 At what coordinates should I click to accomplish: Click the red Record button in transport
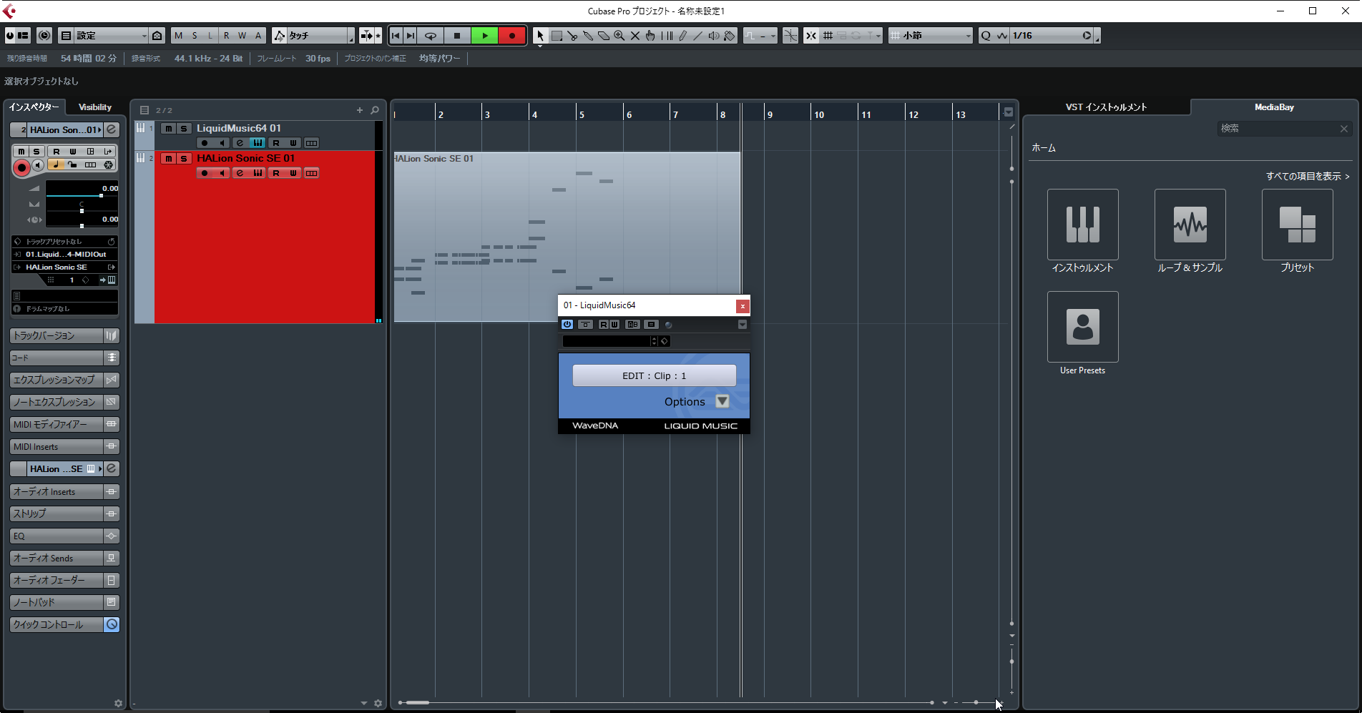[x=512, y=36]
